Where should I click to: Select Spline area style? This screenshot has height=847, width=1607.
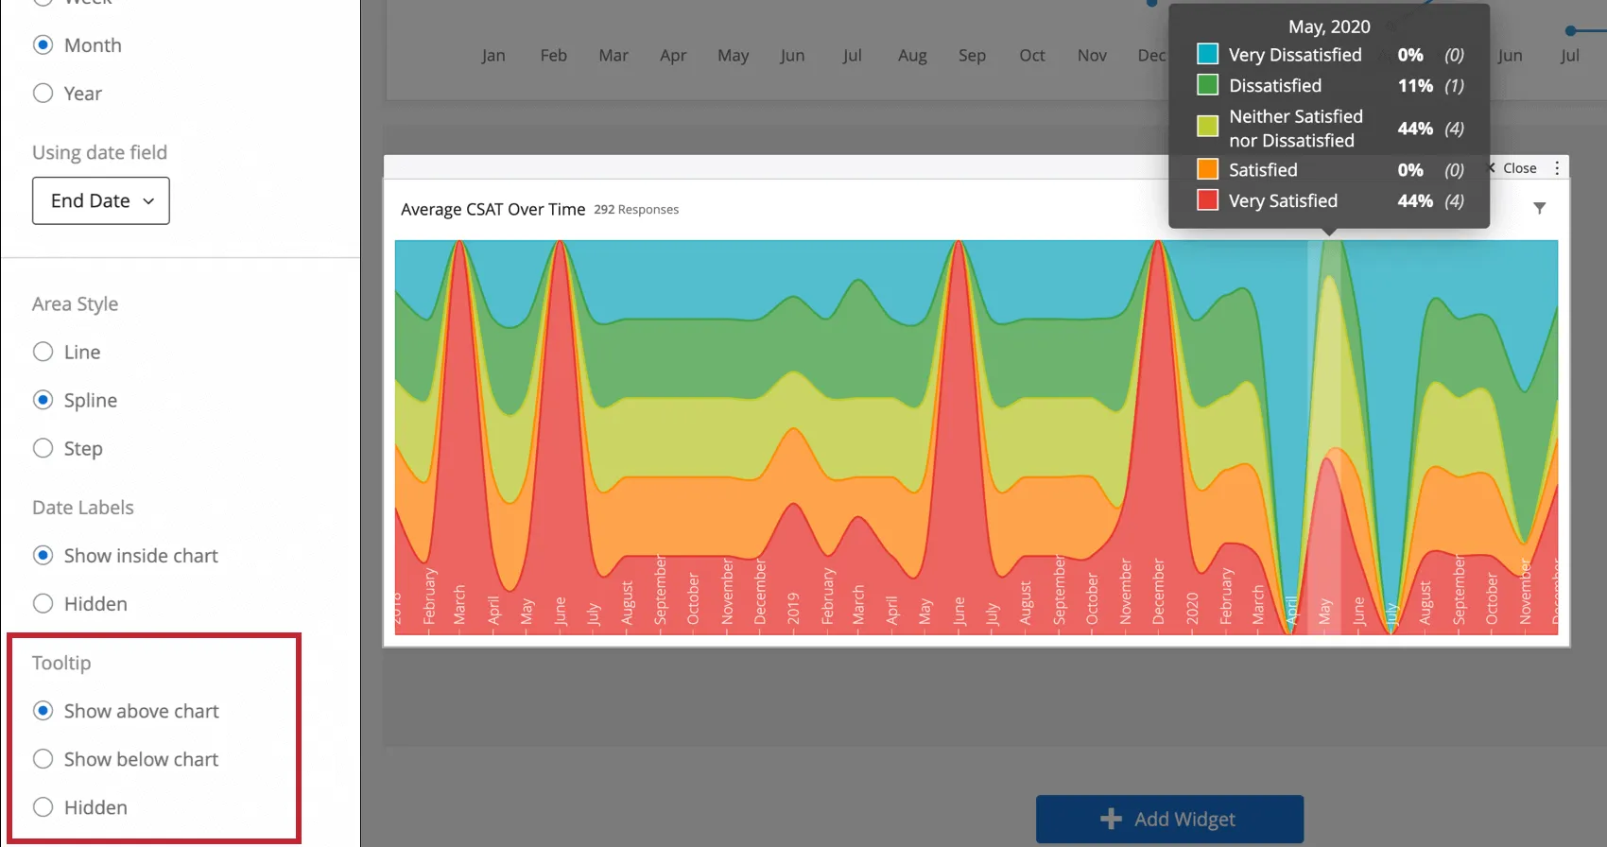(x=43, y=400)
